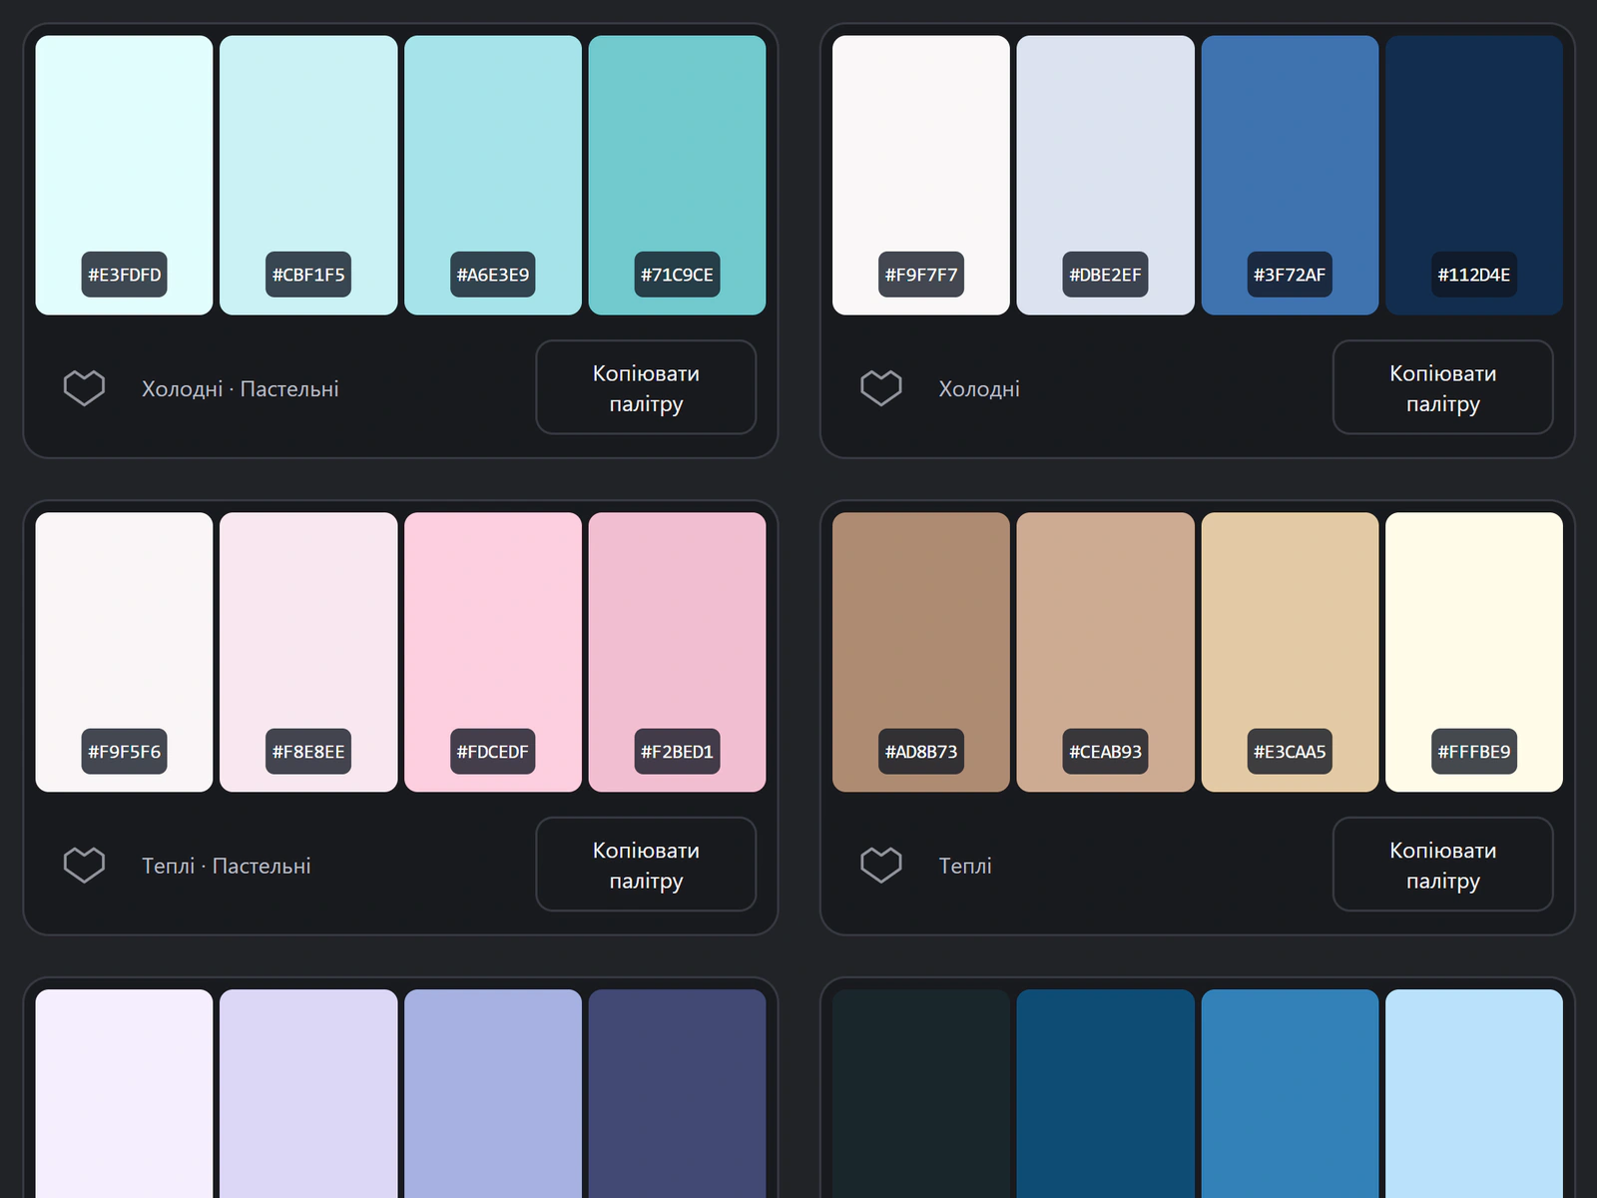Viewport: 1597px width, 1198px height.
Task: Copy the palette tagged Холодні · Пастельні
Action: coord(646,387)
